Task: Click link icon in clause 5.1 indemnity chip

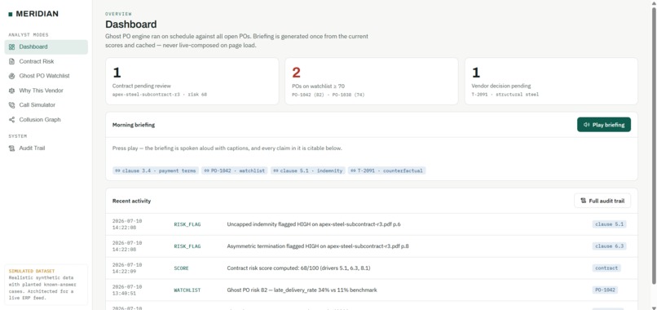Action: tap(276, 170)
